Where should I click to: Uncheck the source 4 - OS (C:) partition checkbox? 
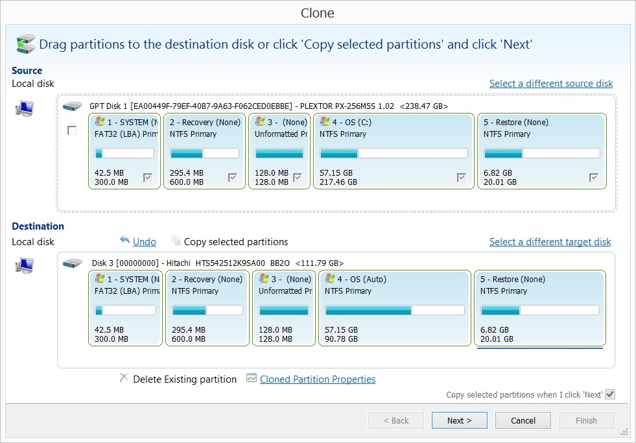[462, 178]
